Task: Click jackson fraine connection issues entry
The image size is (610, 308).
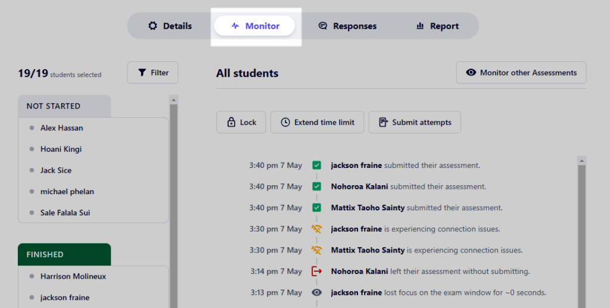Action: (415, 229)
